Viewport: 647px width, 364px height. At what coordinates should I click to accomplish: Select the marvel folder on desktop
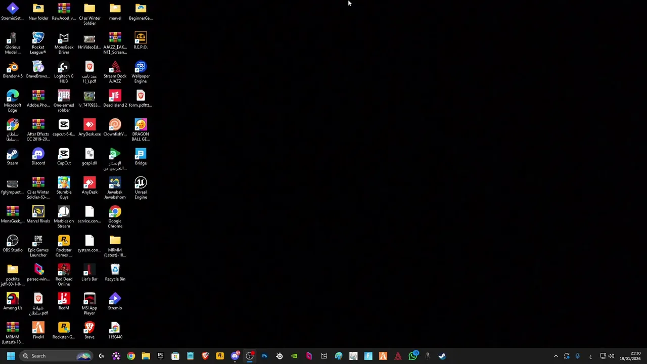(115, 12)
